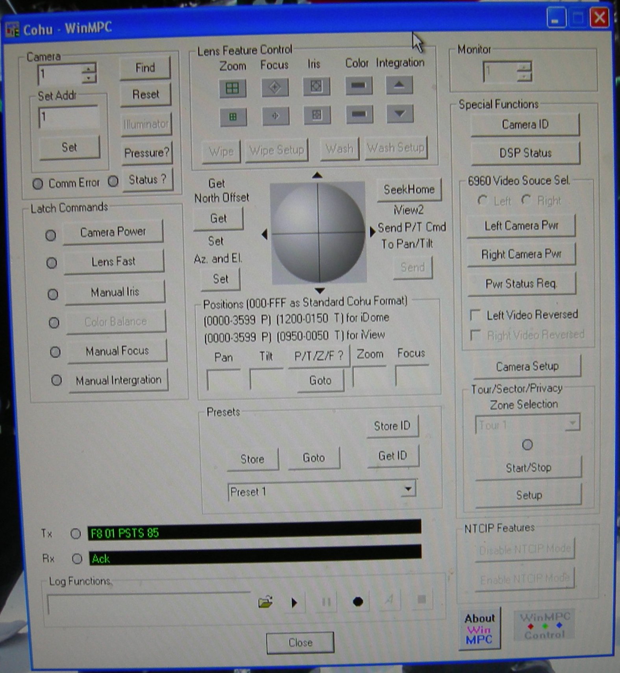This screenshot has height=673, width=620.
Task: Toggle Manual Focus latch command
Action: (x=117, y=351)
